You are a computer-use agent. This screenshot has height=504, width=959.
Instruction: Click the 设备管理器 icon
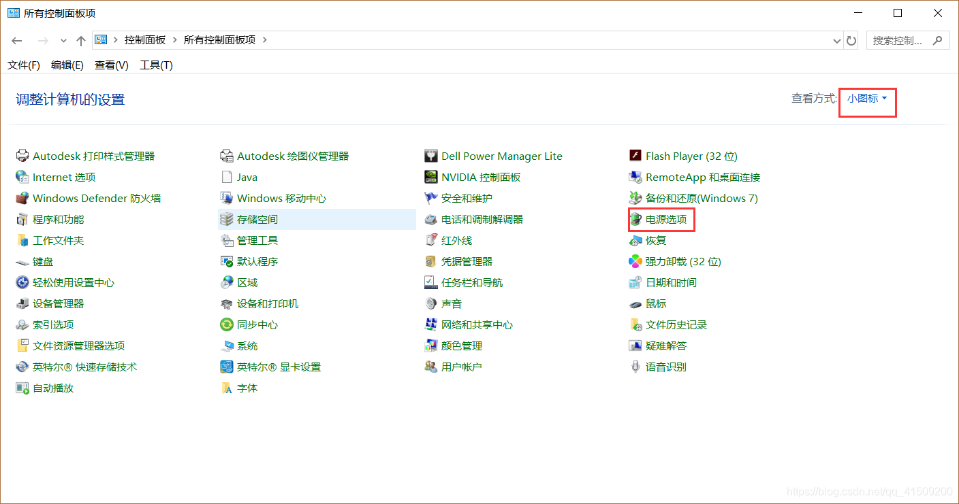[x=22, y=303]
